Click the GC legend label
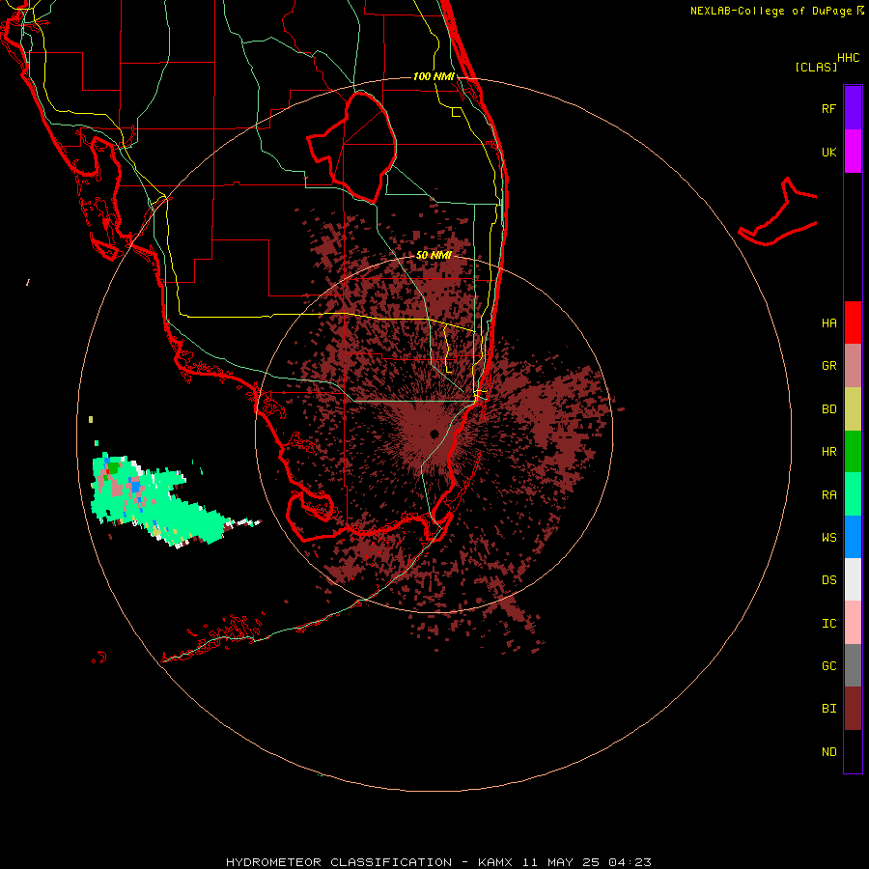The height and width of the screenshot is (869, 869). [828, 666]
